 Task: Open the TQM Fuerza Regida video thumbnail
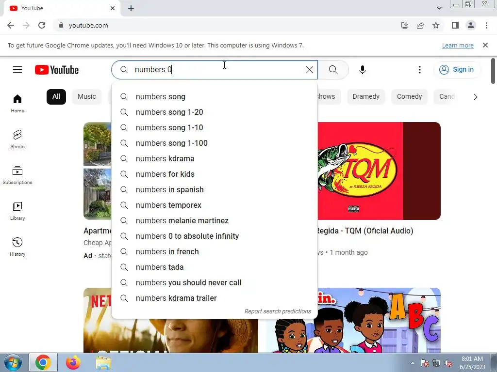379,171
